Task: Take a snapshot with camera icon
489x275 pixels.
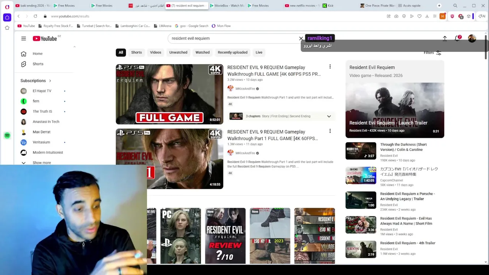Action: click(396, 16)
